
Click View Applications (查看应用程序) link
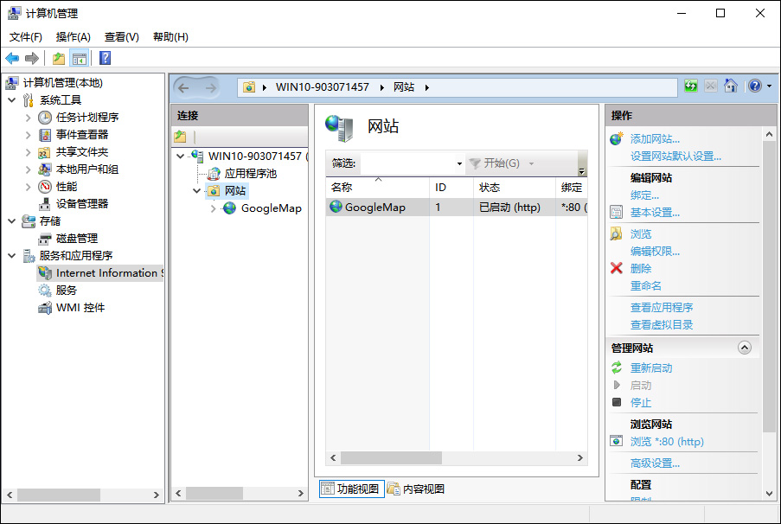tap(662, 308)
